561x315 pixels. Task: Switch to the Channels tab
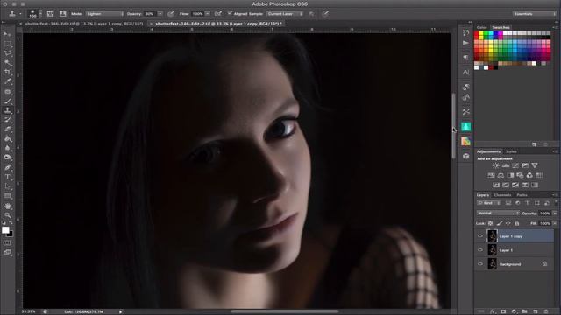coord(502,195)
